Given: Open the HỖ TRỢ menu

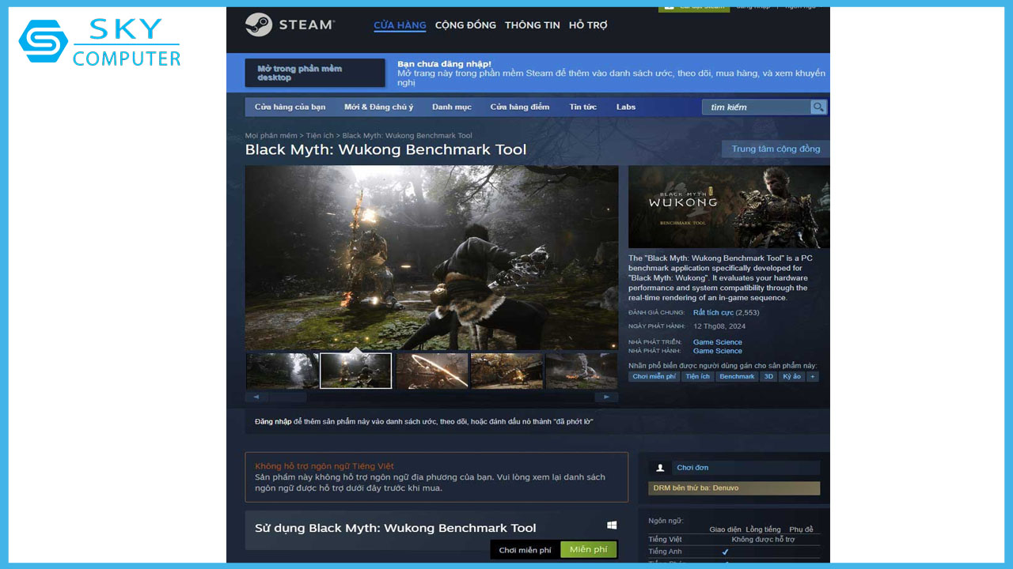Looking at the screenshot, I should (x=588, y=25).
